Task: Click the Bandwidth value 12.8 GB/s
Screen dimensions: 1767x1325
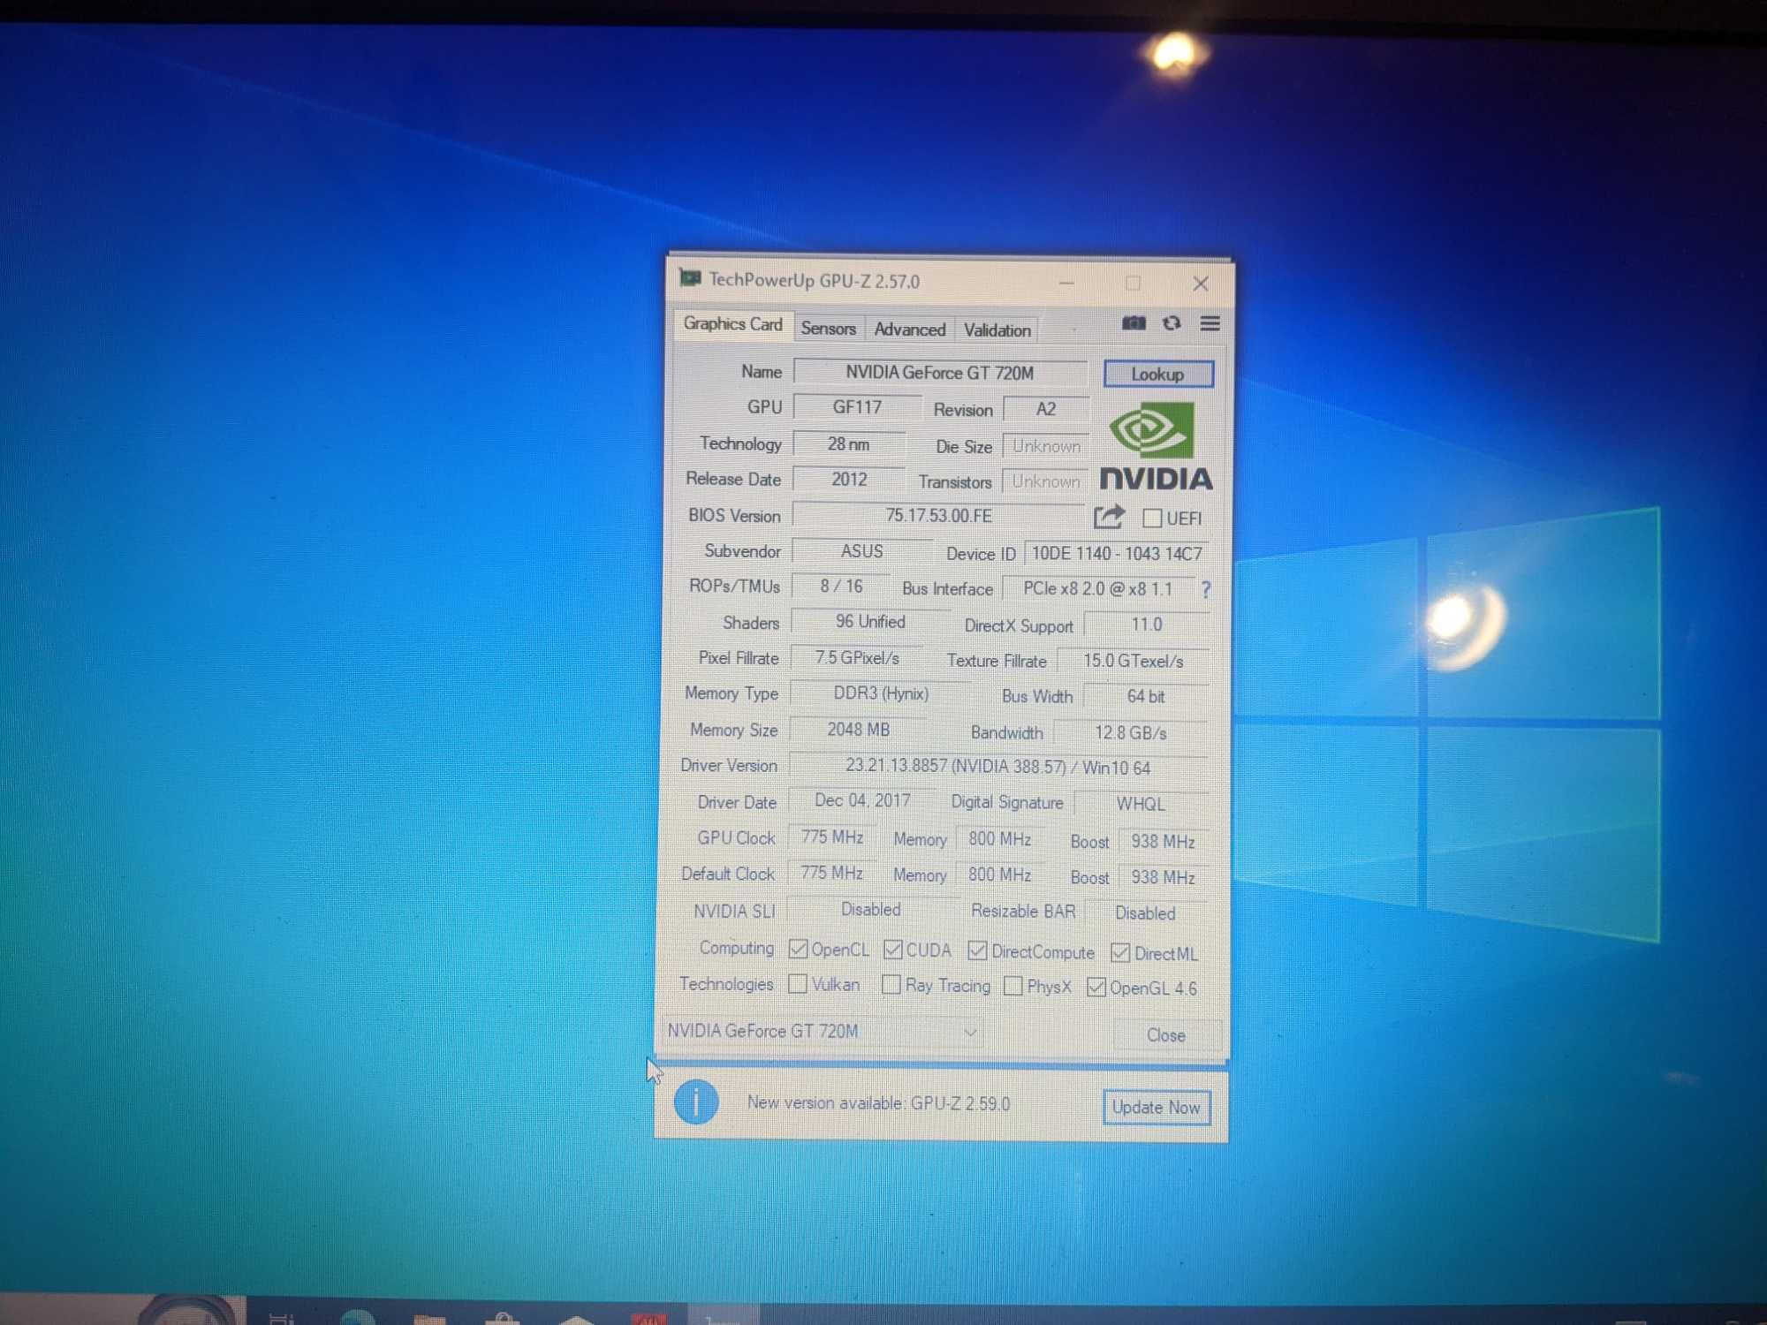Action: click(x=1131, y=732)
